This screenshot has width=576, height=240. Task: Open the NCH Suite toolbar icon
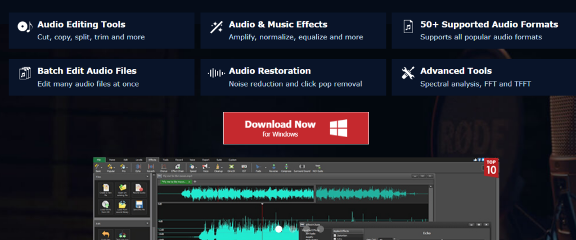318,166
